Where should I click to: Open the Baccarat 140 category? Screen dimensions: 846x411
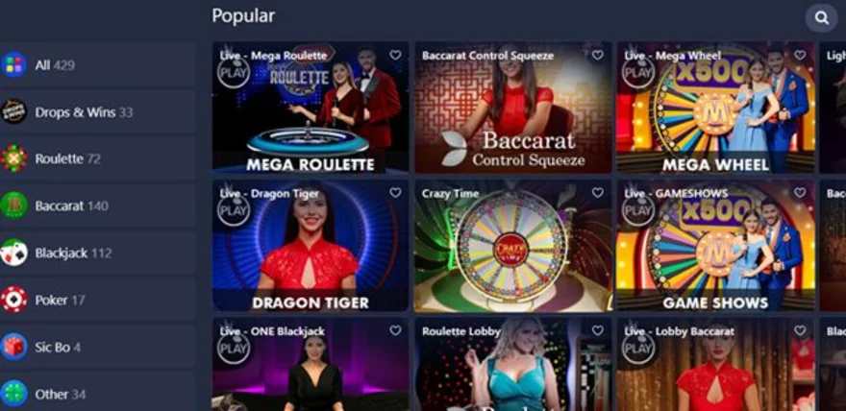tap(97, 205)
